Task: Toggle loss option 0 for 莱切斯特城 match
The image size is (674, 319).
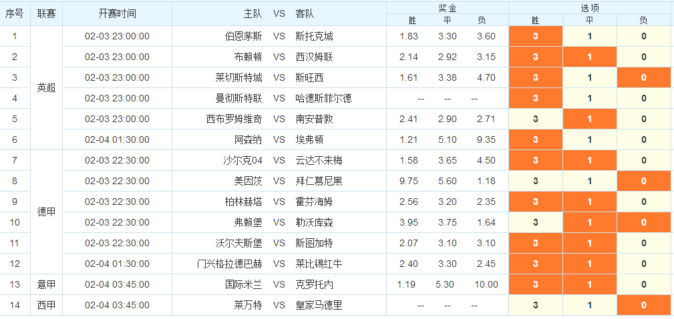Action: [x=644, y=77]
